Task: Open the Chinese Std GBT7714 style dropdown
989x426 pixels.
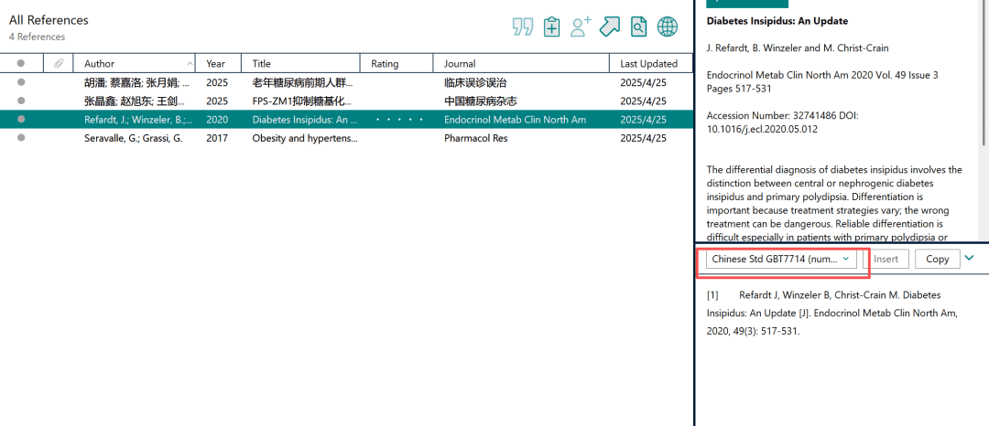Action: 781,259
